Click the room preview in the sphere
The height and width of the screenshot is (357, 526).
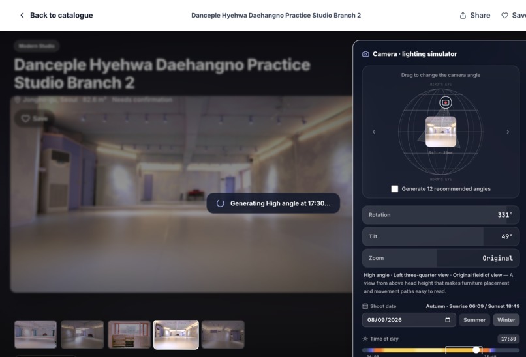[441, 132]
